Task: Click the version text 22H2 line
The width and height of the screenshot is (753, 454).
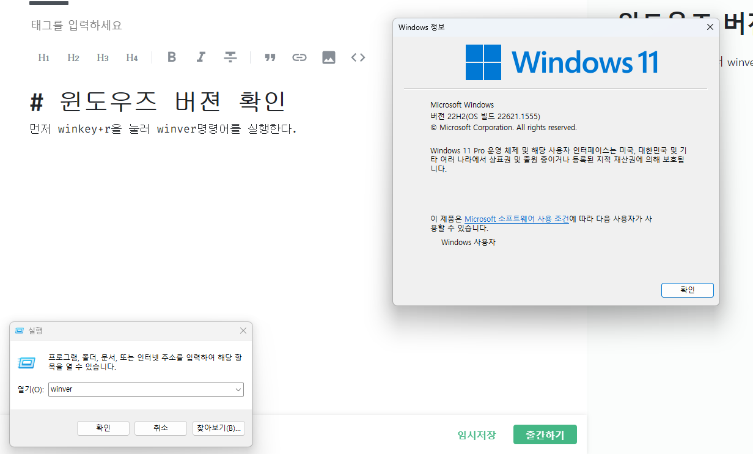Action: pos(485,116)
